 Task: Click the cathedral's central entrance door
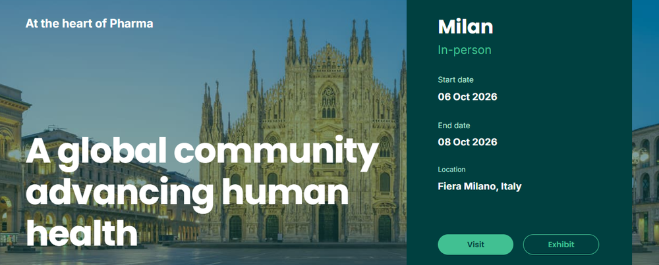point(328,222)
